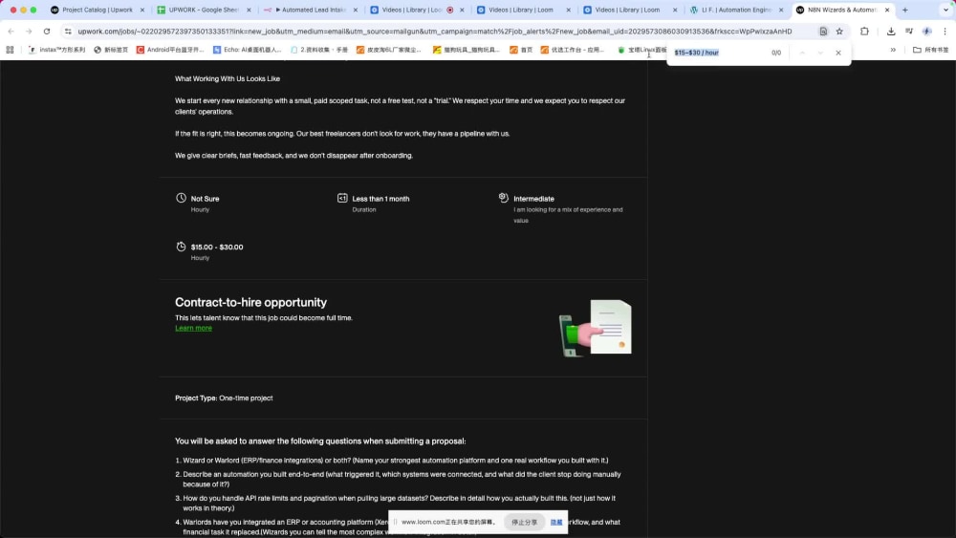The width and height of the screenshot is (956, 538).
Task: Select the '$15.00 - $30.00' text
Action: point(217,247)
